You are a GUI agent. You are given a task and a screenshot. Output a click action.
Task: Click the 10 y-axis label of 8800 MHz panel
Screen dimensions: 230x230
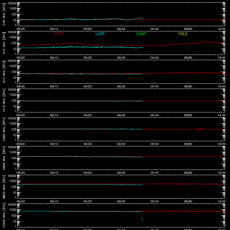point(15,193)
